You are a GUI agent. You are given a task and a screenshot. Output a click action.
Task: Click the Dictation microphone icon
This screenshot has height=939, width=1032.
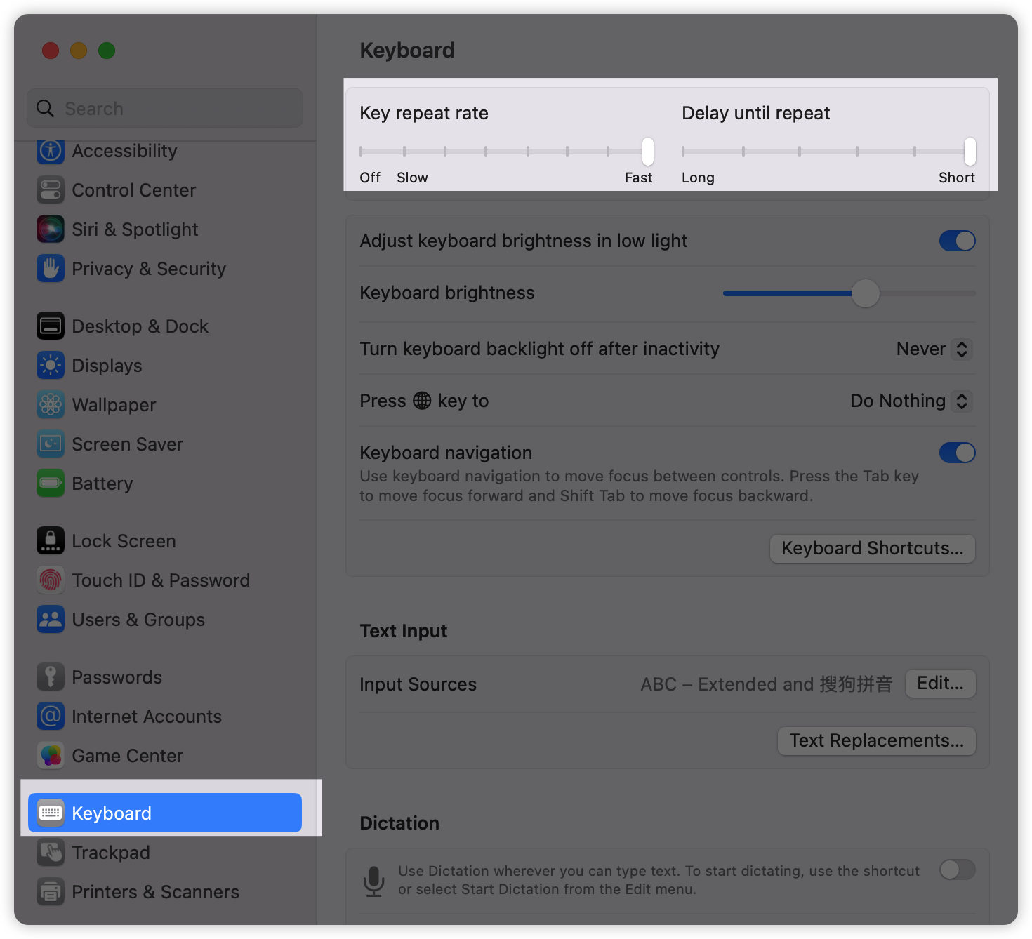373,881
